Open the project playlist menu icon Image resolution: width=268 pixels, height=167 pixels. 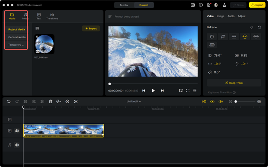(110, 16)
